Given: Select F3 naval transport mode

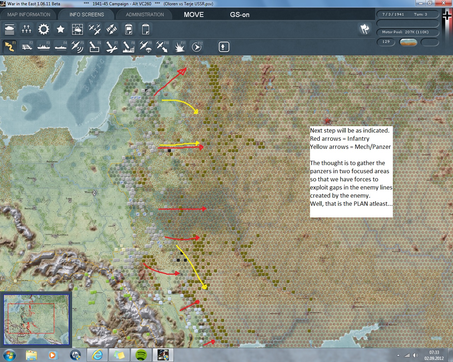Looking at the screenshot, I should click(44, 47).
